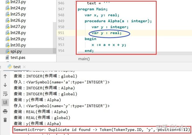Screen dimensions: 192x135
Task: Click 'begin' keyword on line 952
Action: click(90, 39)
